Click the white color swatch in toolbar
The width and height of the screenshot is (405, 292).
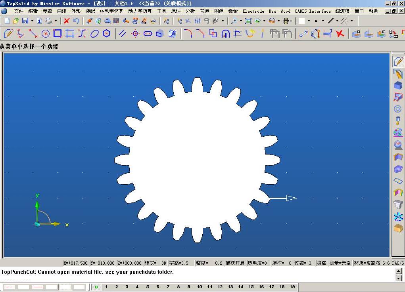(x=302, y=21)
